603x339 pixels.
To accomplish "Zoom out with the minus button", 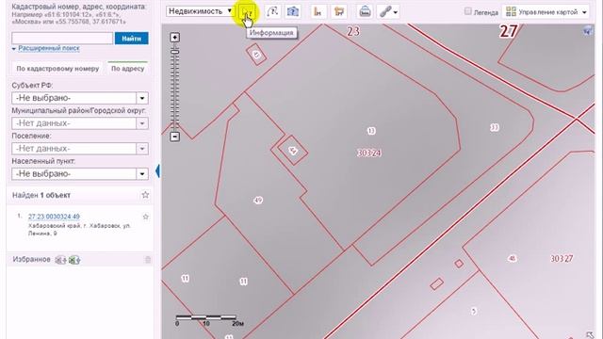I will tap(174, 137).
